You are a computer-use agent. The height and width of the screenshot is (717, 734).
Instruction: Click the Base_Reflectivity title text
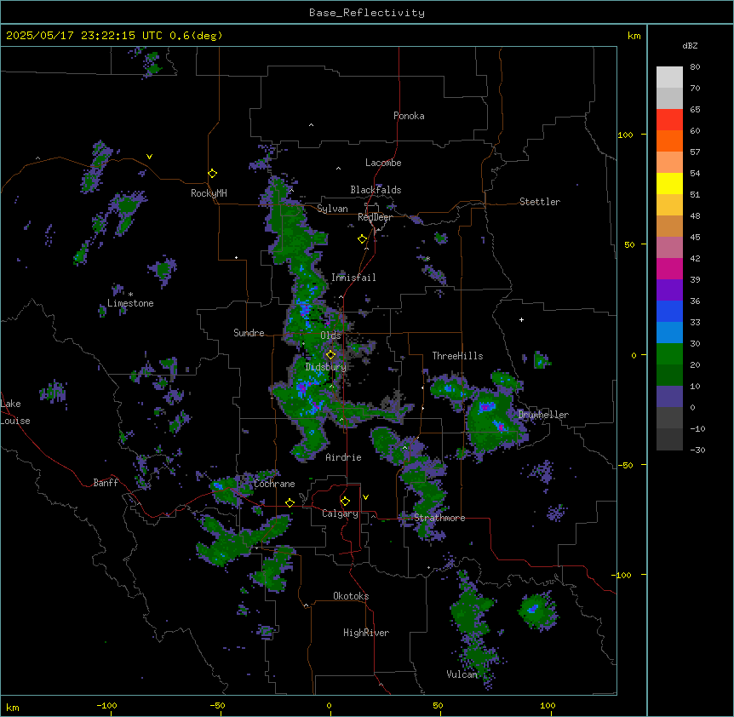point(367,13)
